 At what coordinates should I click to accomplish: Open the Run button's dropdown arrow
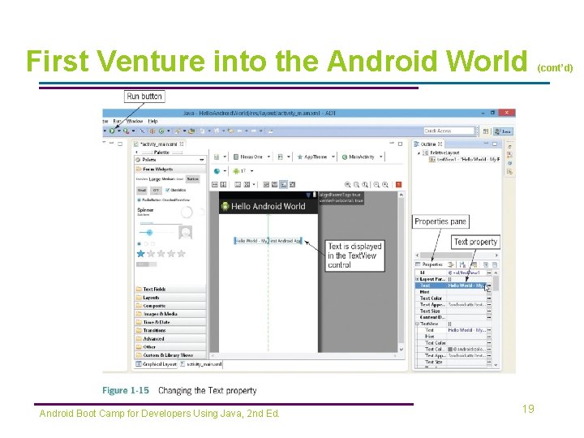(118, 131)
